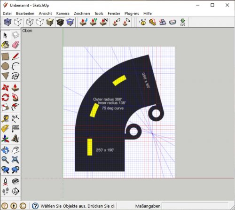Choose the Zoom magnifier tool
The height and width of the screenshot is (210, 235).
[5, 160]
